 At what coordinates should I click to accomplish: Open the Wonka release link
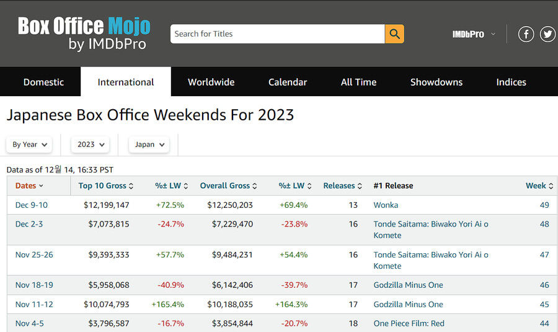(386, 205)
